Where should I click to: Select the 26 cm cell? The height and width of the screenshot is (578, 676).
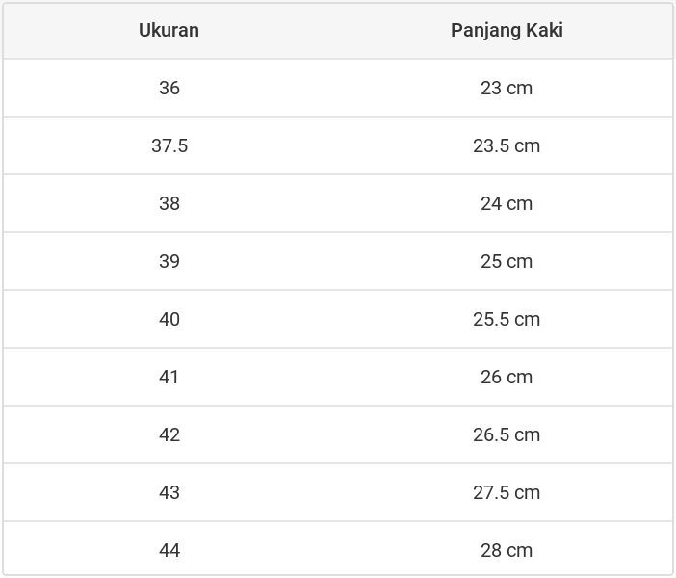click(x=507, y=377)
